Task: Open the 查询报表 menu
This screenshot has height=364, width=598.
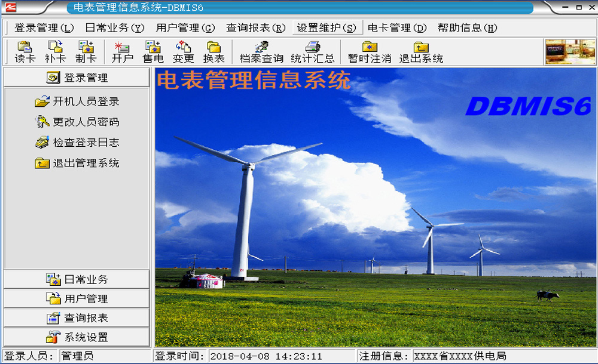Action: click(256, 28)
